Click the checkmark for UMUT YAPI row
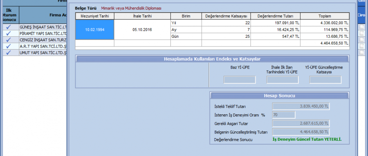This screenshot has height=156, width=368. pyautogui.click(x=8, y=52)
